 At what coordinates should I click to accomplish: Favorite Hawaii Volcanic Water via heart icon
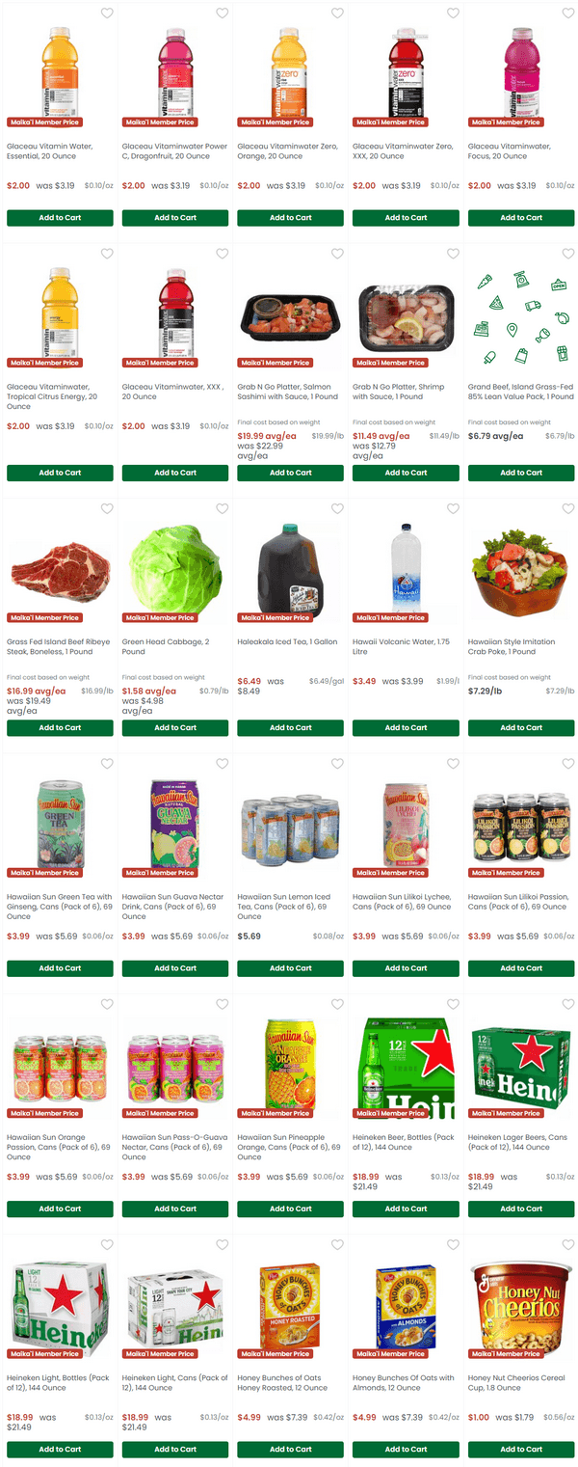click(453, 508)
